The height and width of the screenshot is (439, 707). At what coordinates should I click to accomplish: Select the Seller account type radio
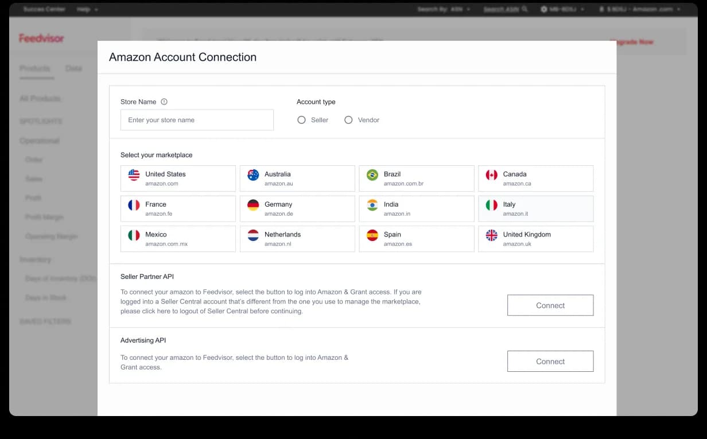pos(302,120)
